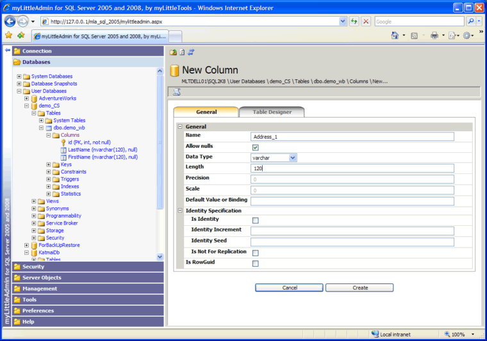Click the key icon of the id column
The width and height of the screenshot is (487, 341).
tap(63, 143)
